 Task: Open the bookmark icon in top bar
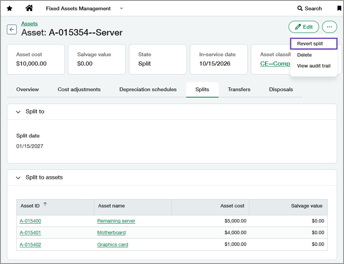339,8
